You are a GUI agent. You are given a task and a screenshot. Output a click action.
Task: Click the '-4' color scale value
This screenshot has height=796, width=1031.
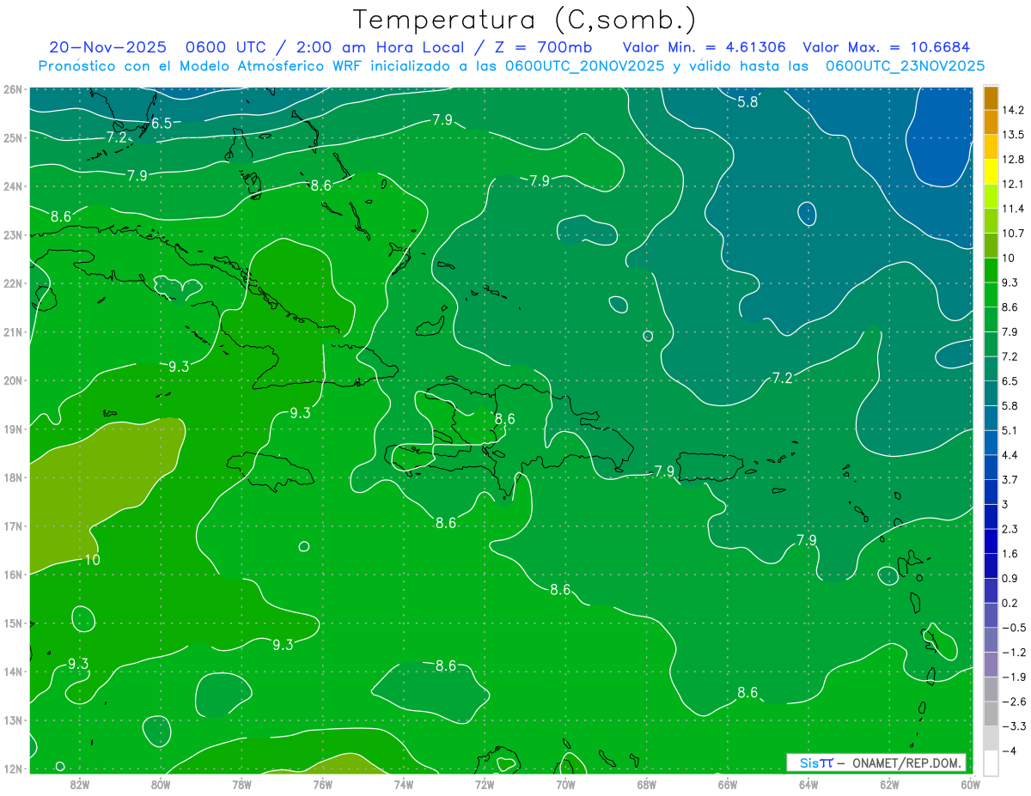tap(1010, 751)
